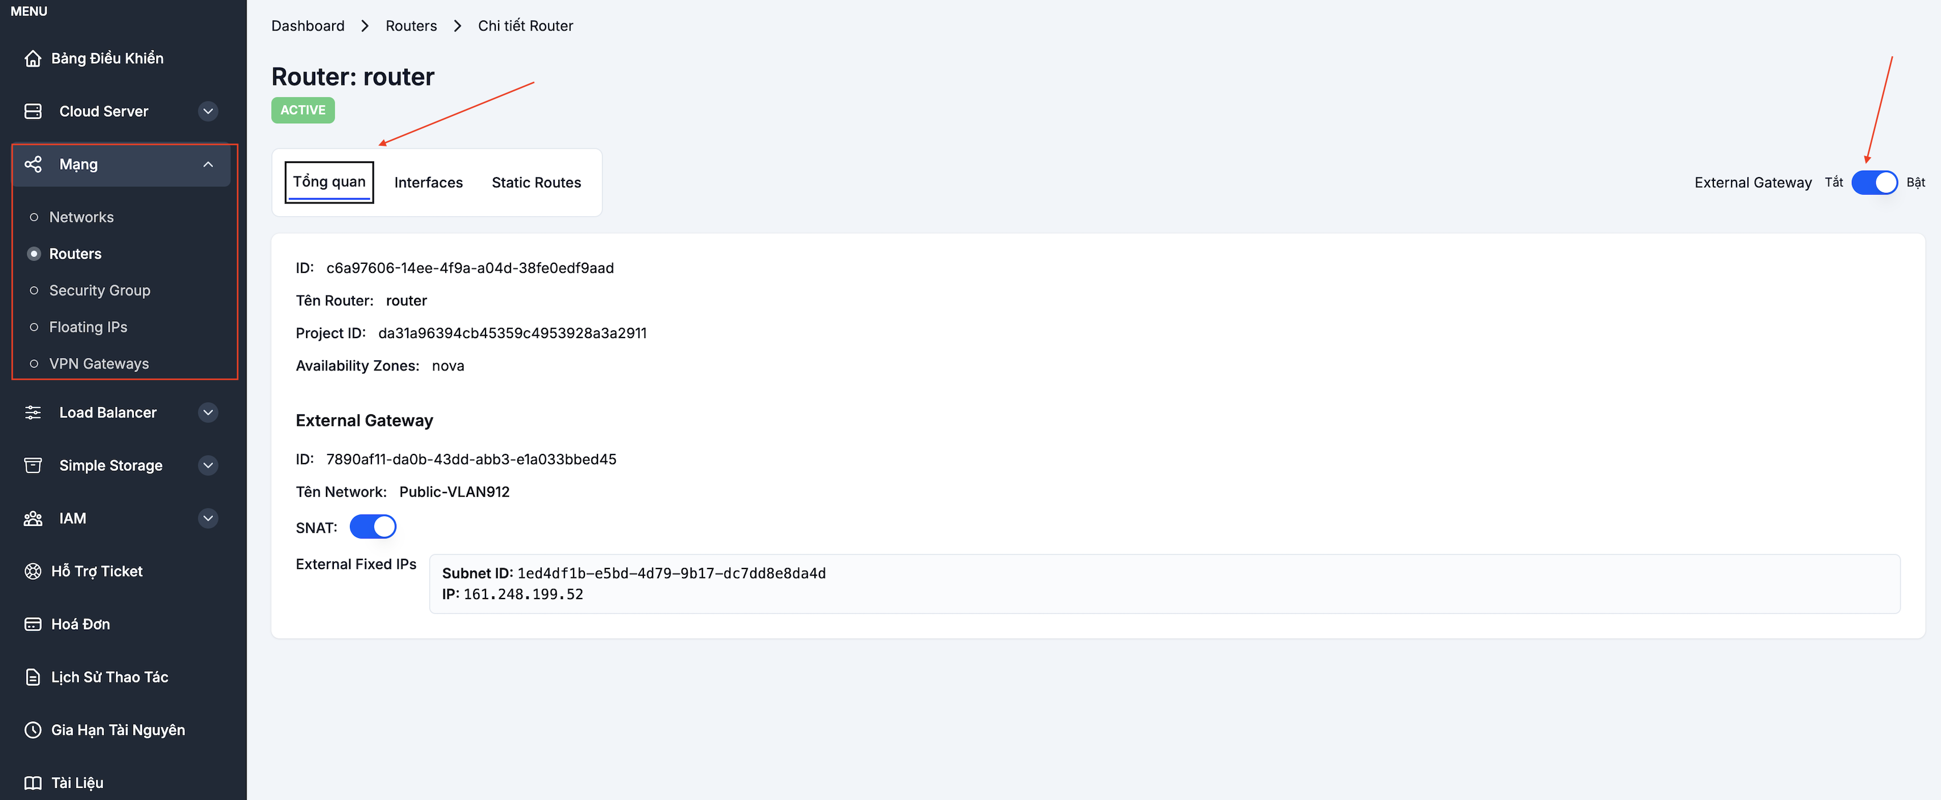Screen dimensions: 1941x800
Task: Expand the Cloud Server chevron
Action: coord(208,111)
